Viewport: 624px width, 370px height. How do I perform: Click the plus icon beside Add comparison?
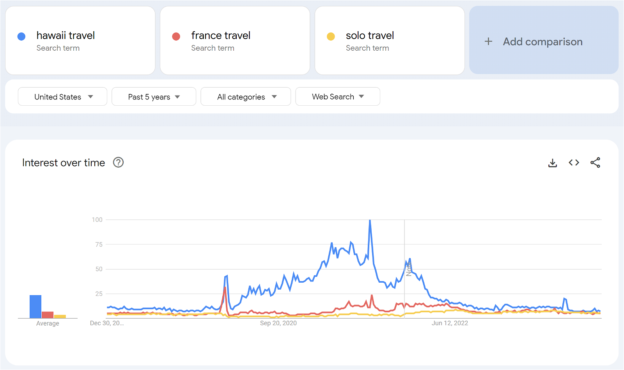click(488, 42)
